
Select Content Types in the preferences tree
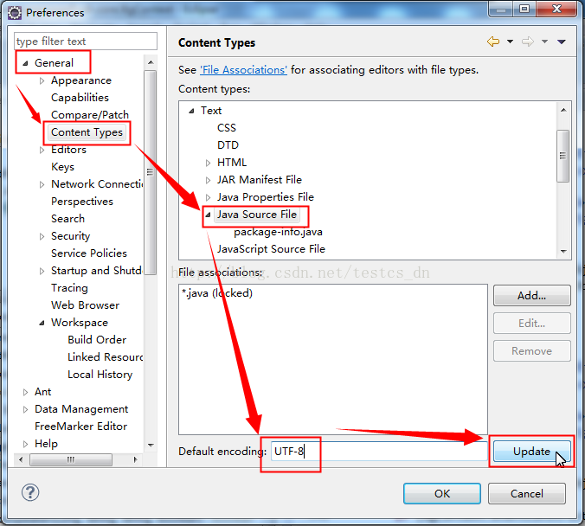coord(87,132)
